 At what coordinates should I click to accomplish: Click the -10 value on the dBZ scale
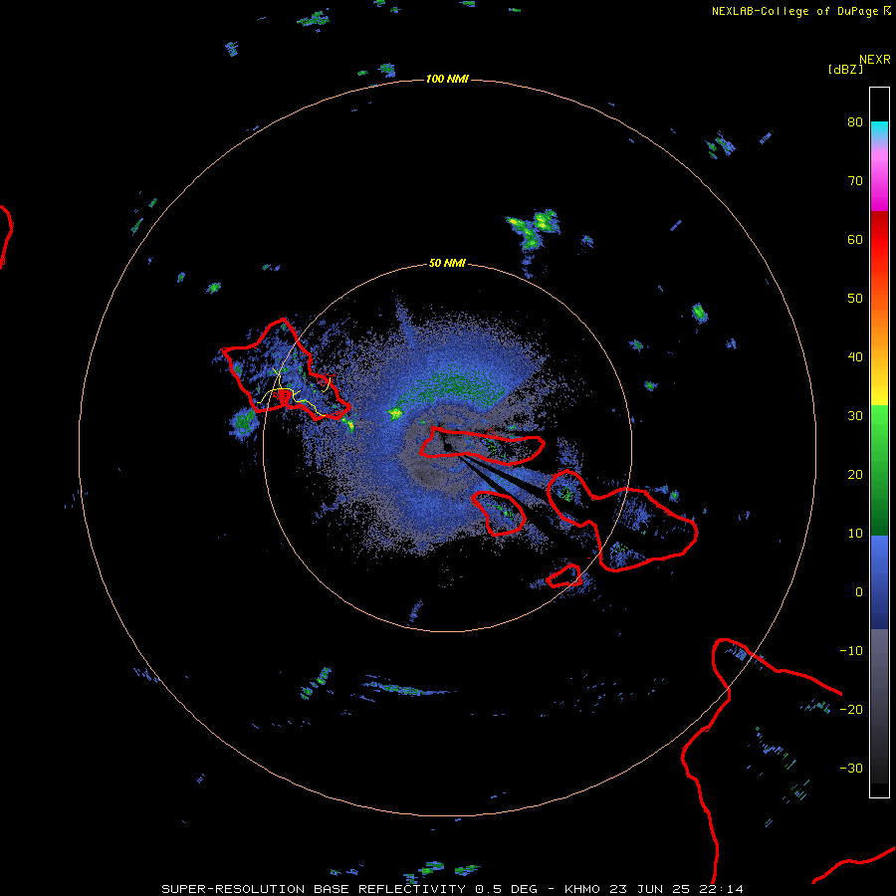(851, 651)
